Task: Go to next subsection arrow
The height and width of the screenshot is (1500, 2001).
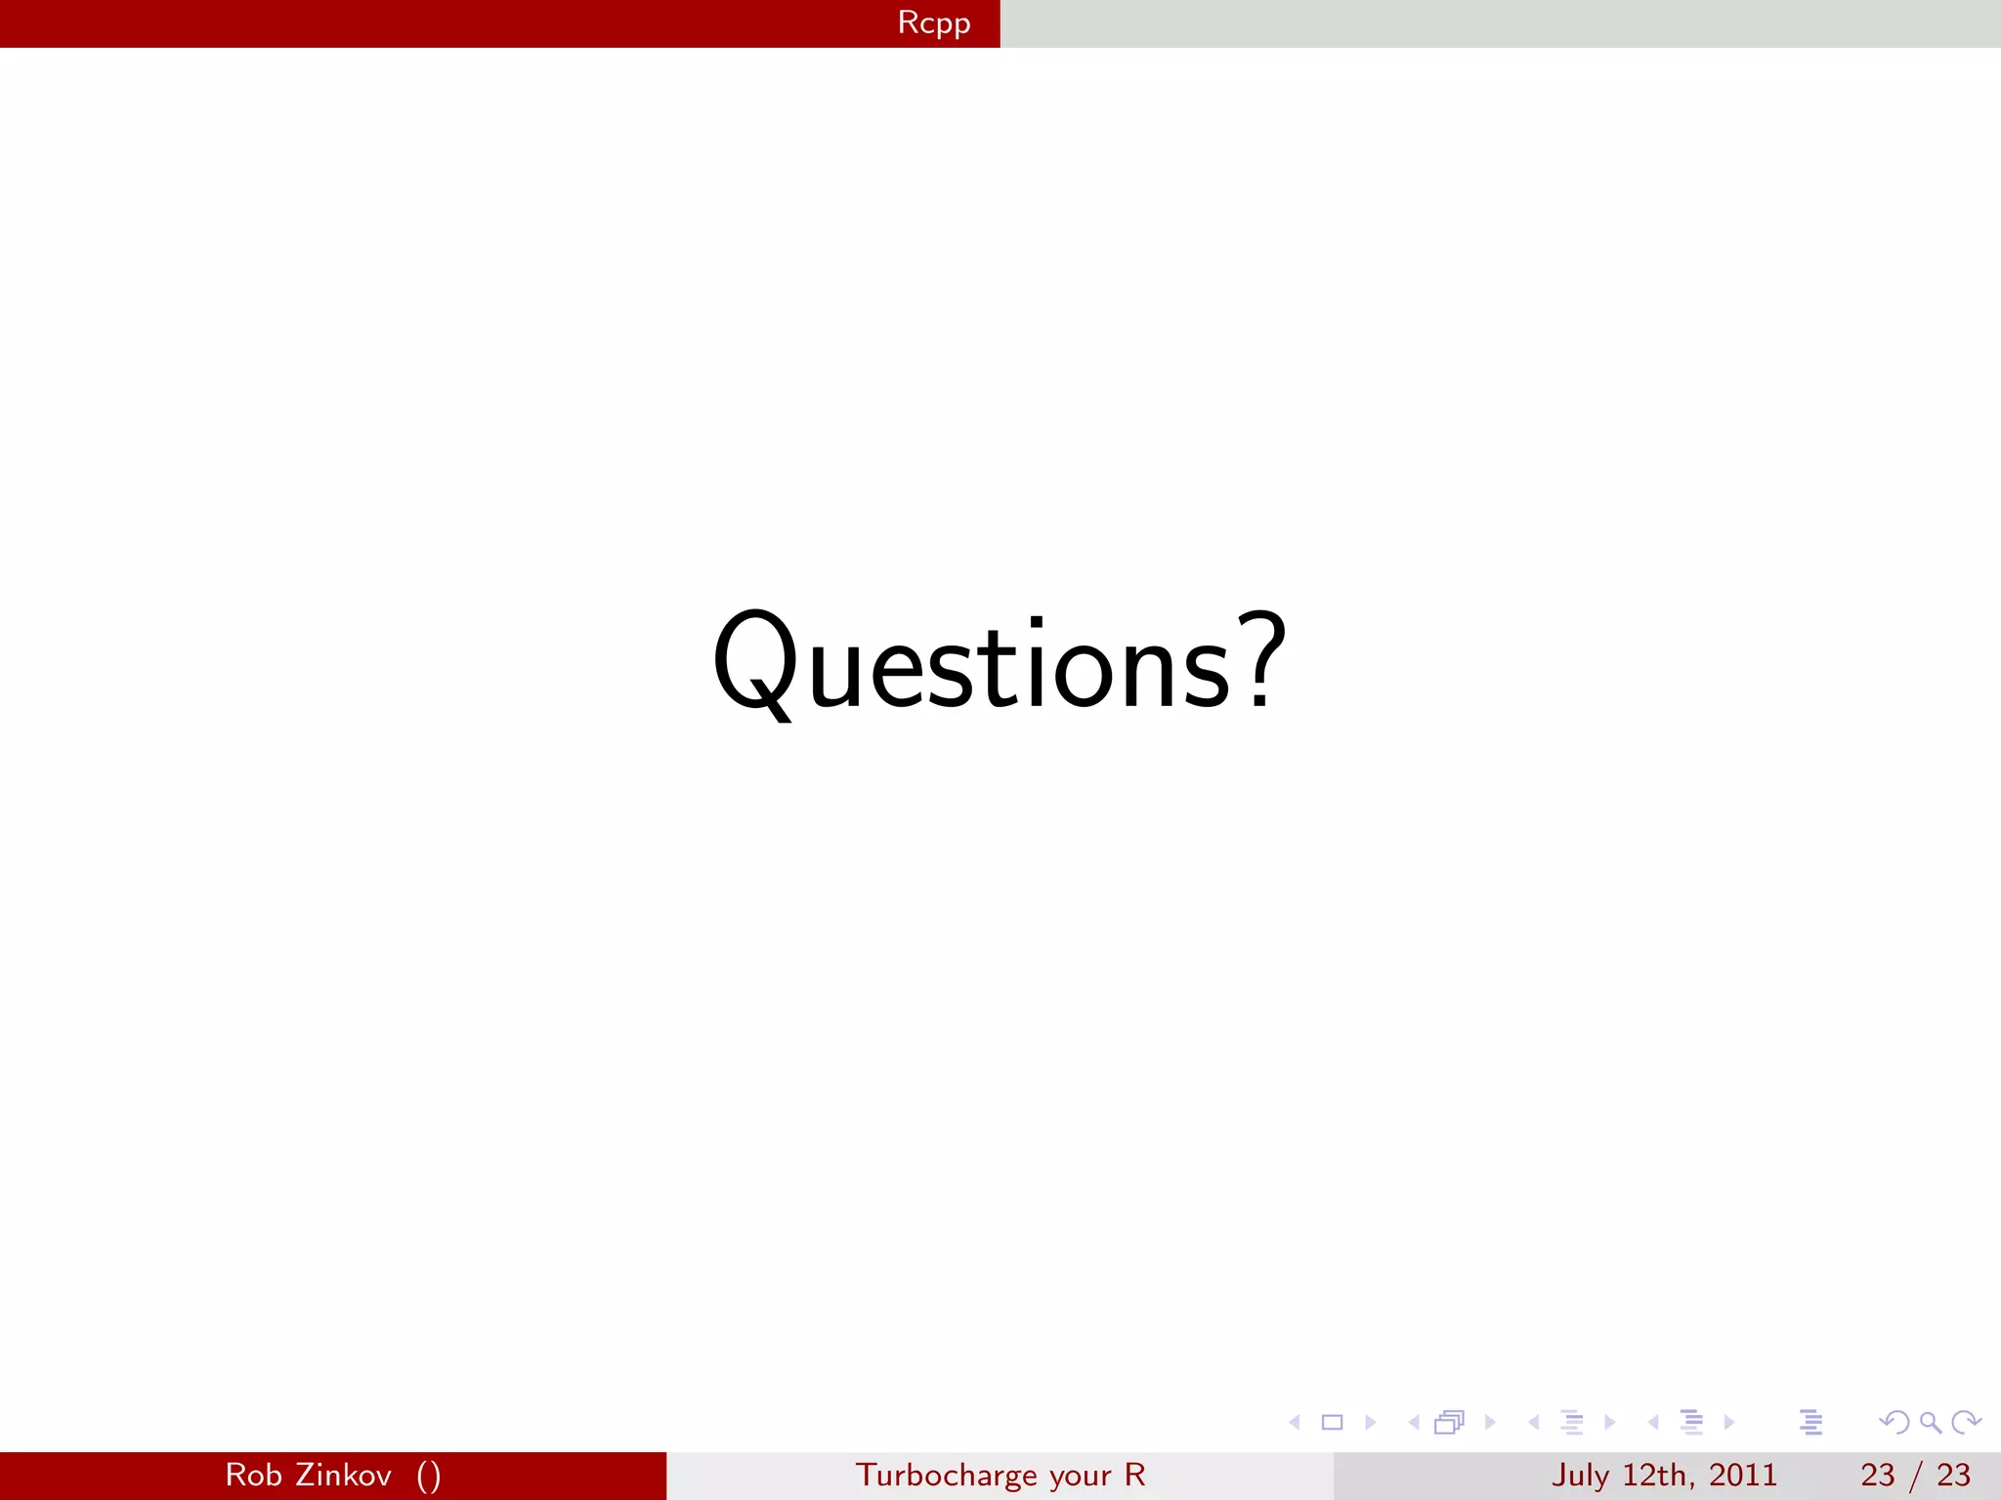Action: pyautogui.click(x=1610, y=1423)
